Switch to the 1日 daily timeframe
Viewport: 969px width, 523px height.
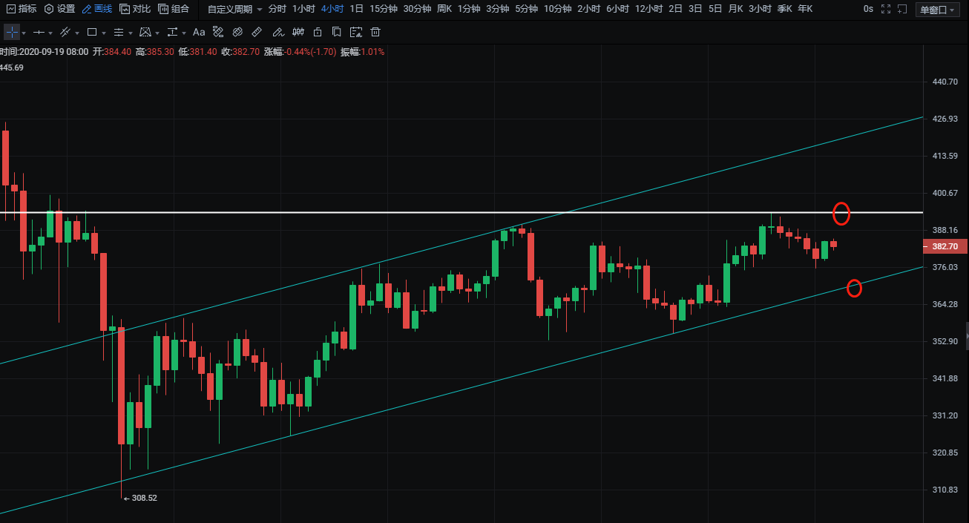point(357,9)
